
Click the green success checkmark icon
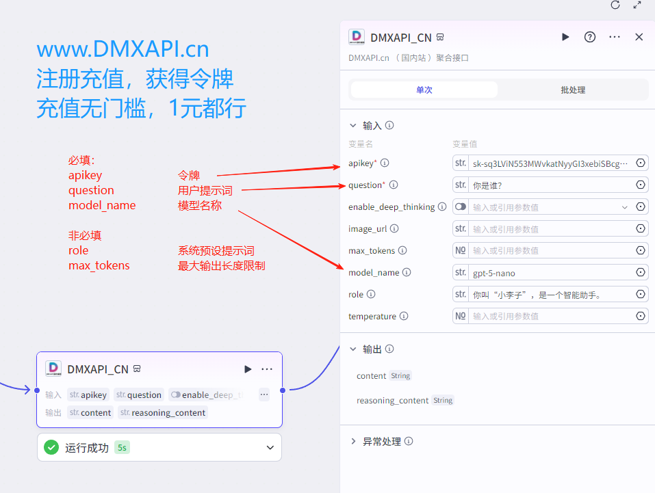coord(51,447)
